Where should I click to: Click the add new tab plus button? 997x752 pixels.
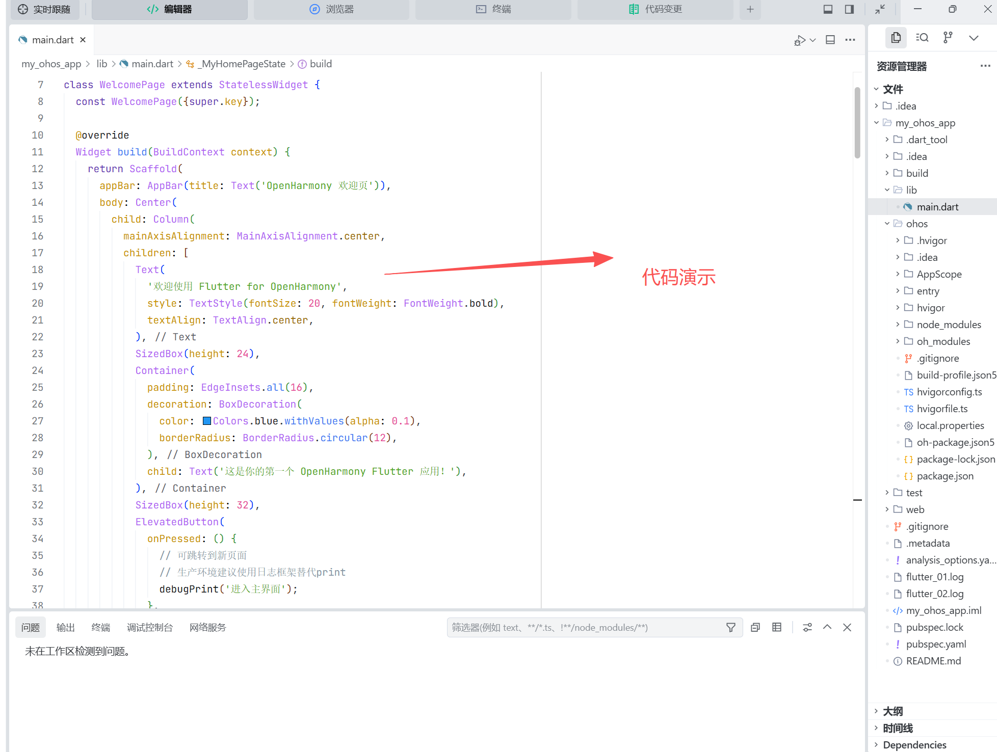click(750, 9)
